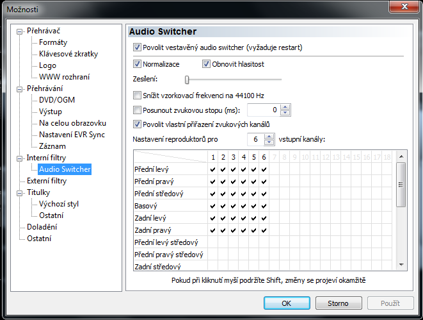Screen dimensions: 423x320
Task: Toggle 'Povolit vestavěný audio switcher' checkbox
Action: [x=137, y=47]
